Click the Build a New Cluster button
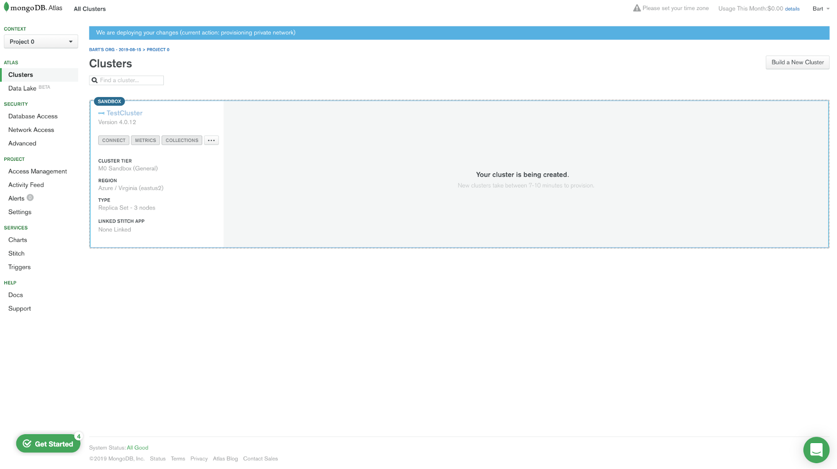Viewport: 837px width, 469px height. (x=797, y=62)
